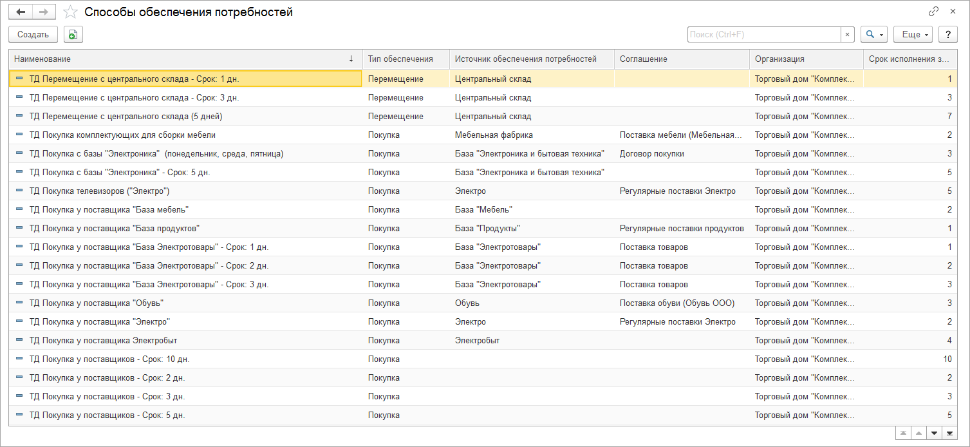Viewport: 970px width, 447px height.
Task: Click the forward navigation arrow
Action: (x=44, y=12)
